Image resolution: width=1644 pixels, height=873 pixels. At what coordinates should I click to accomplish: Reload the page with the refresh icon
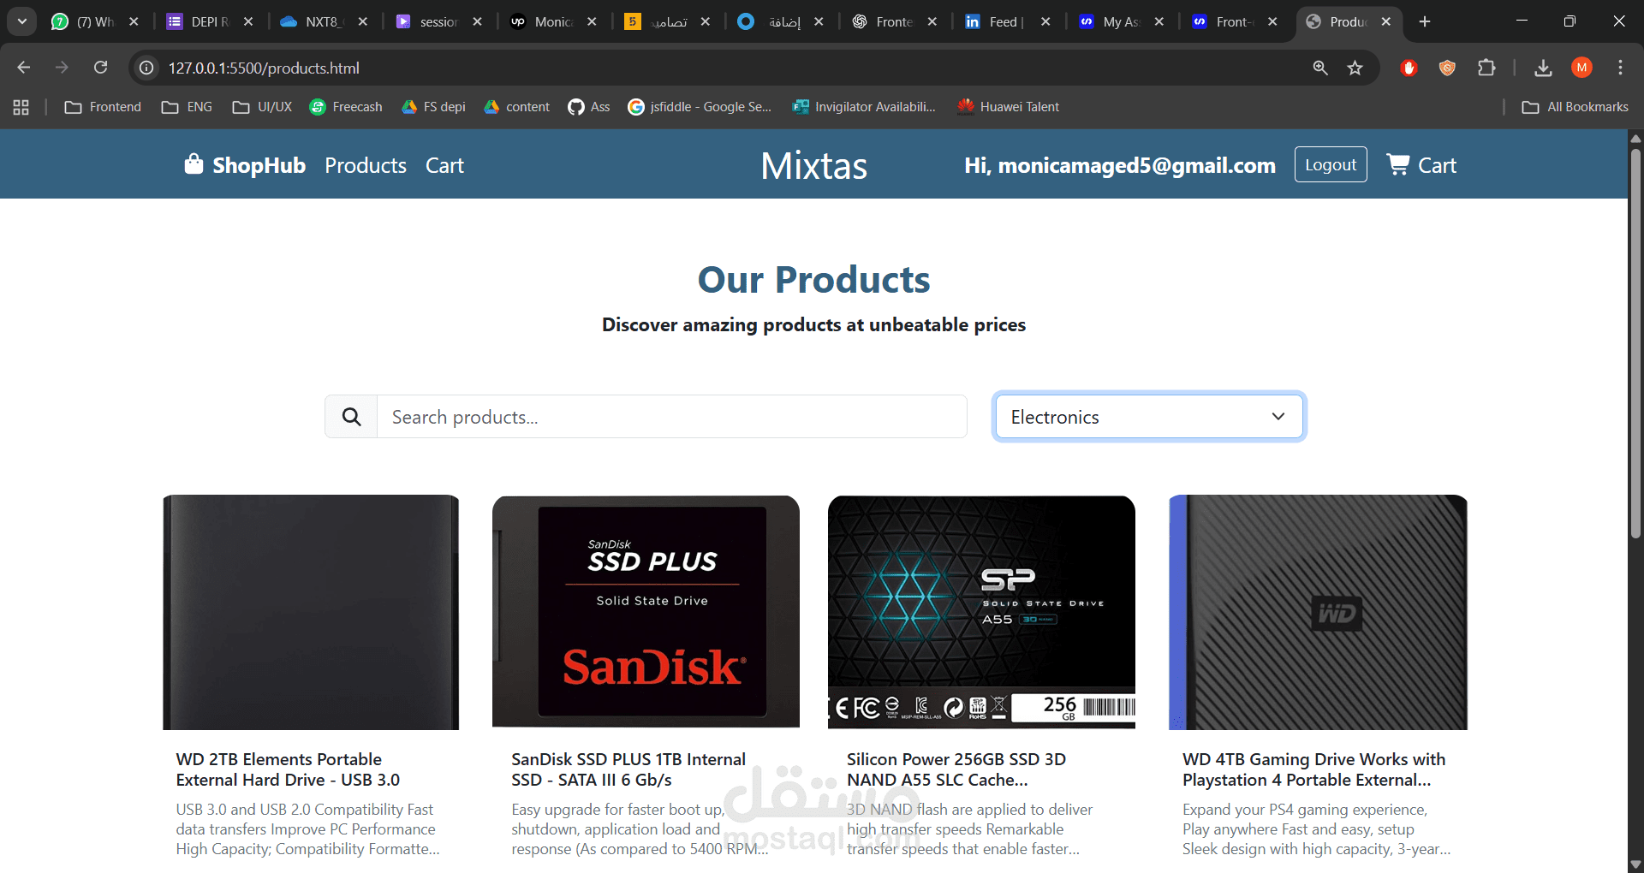[100, 68]
